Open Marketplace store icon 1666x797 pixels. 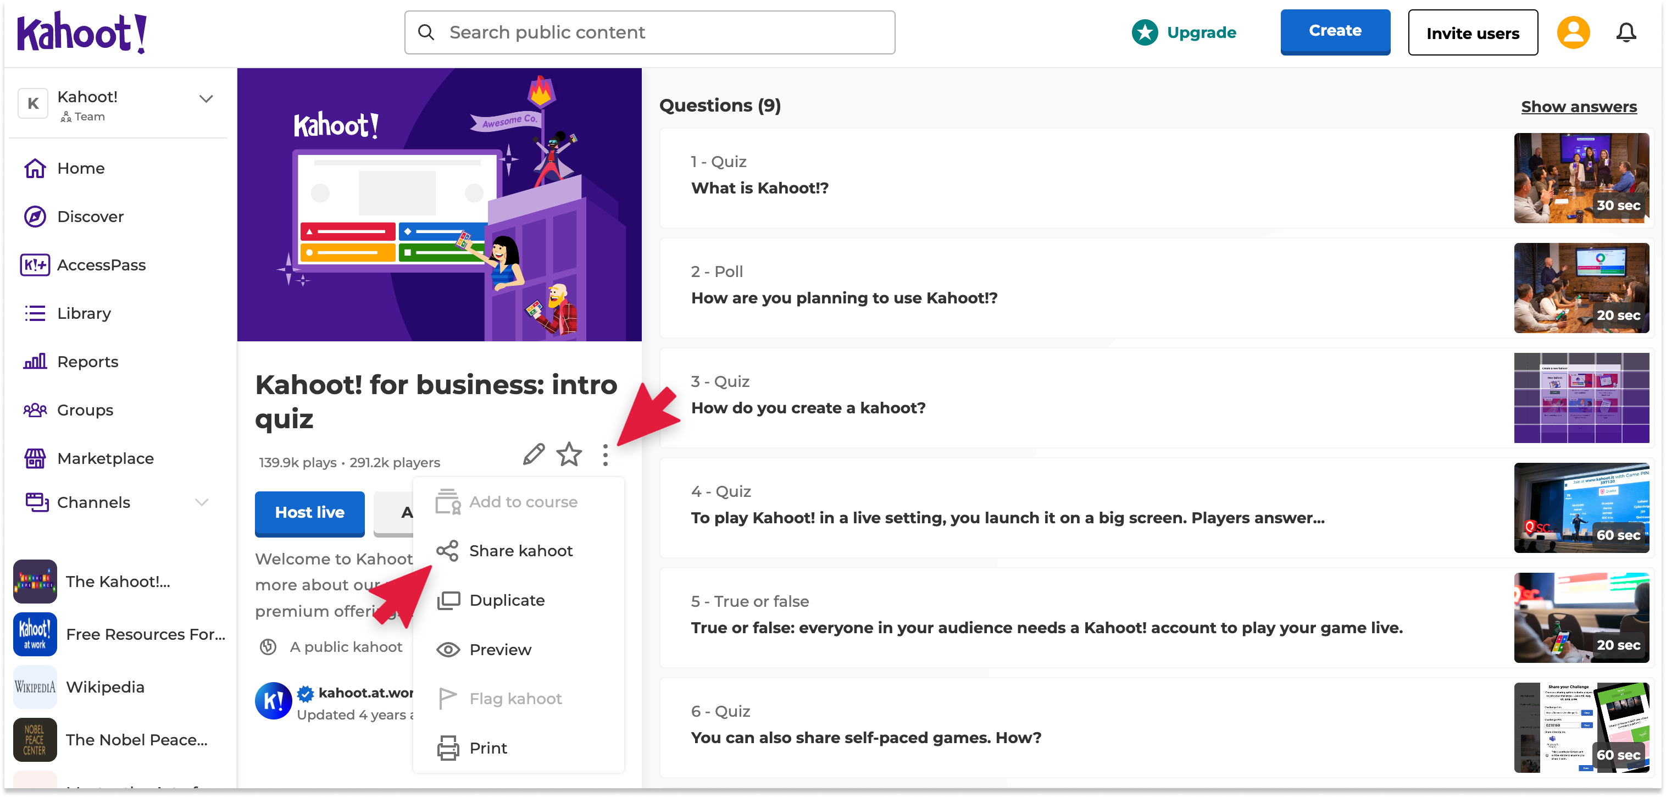click(35, 458)
